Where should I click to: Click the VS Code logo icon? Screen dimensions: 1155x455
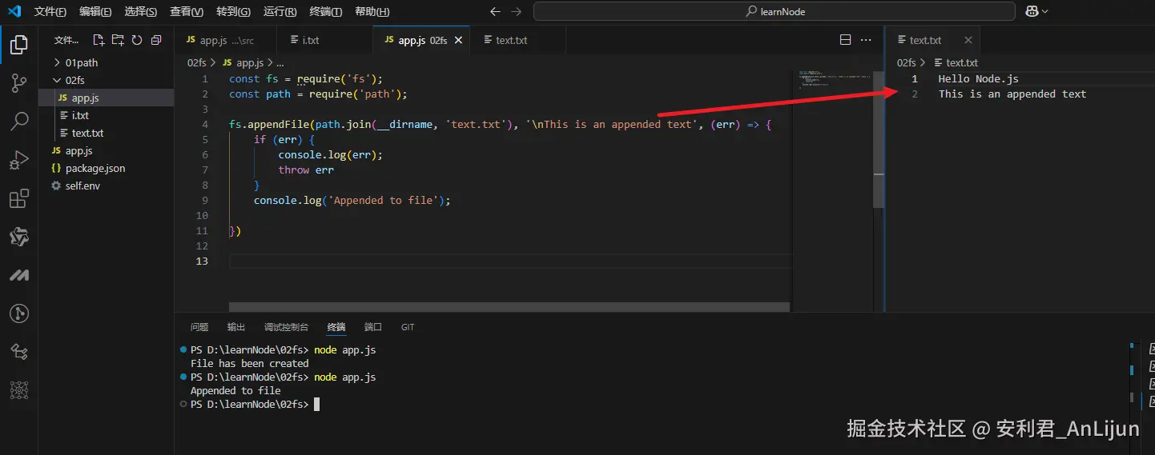pyautogui.click(x=14, y=11)
